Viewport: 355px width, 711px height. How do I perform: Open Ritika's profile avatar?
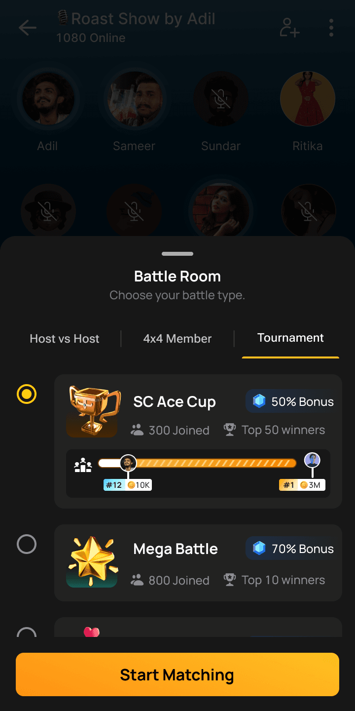click(308, 99)
